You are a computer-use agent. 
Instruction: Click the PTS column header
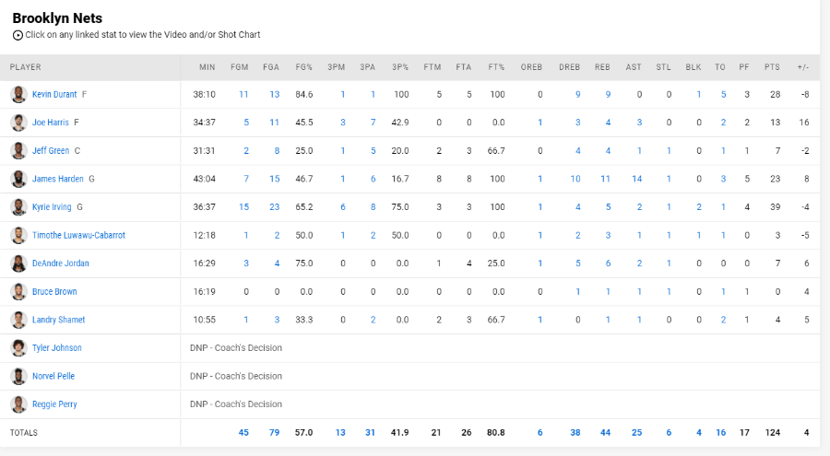772,67
